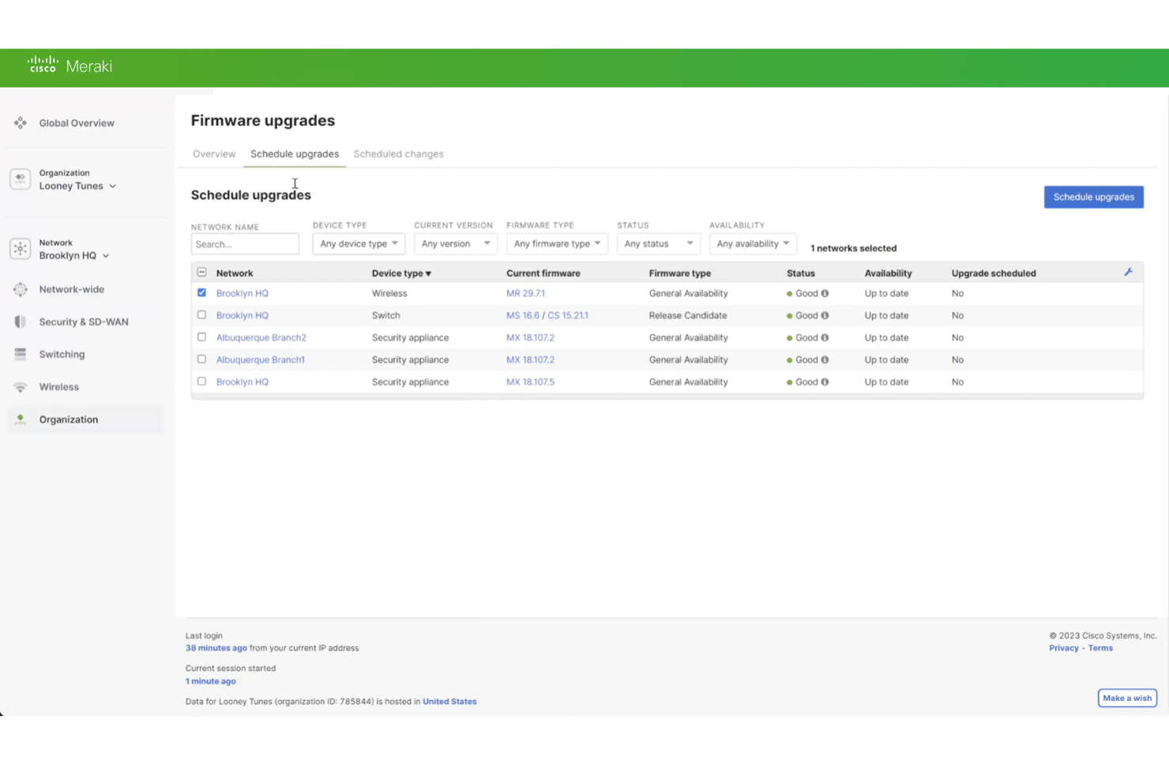Screen dimensions: 1169x779
Task: Click the Upgrade scheduled column header
Action: tap(994, 273)
